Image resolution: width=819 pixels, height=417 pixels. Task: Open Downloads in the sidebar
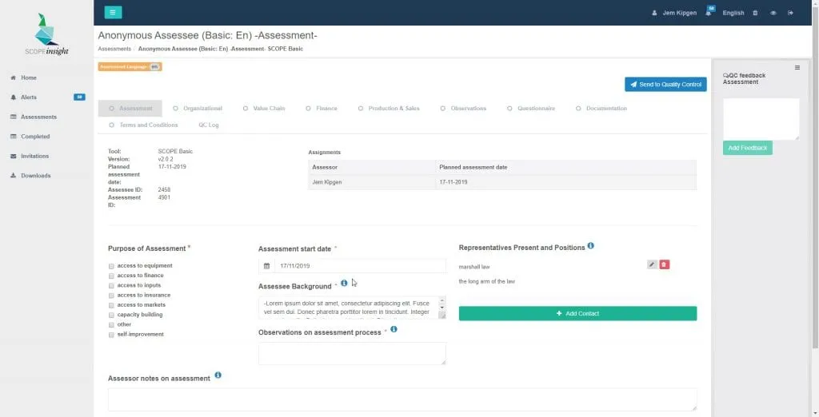click(35, 176)
